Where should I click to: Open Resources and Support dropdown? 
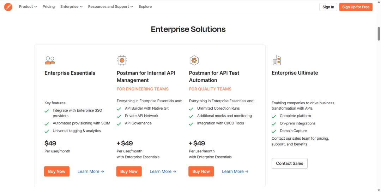[x=110, y=7]
